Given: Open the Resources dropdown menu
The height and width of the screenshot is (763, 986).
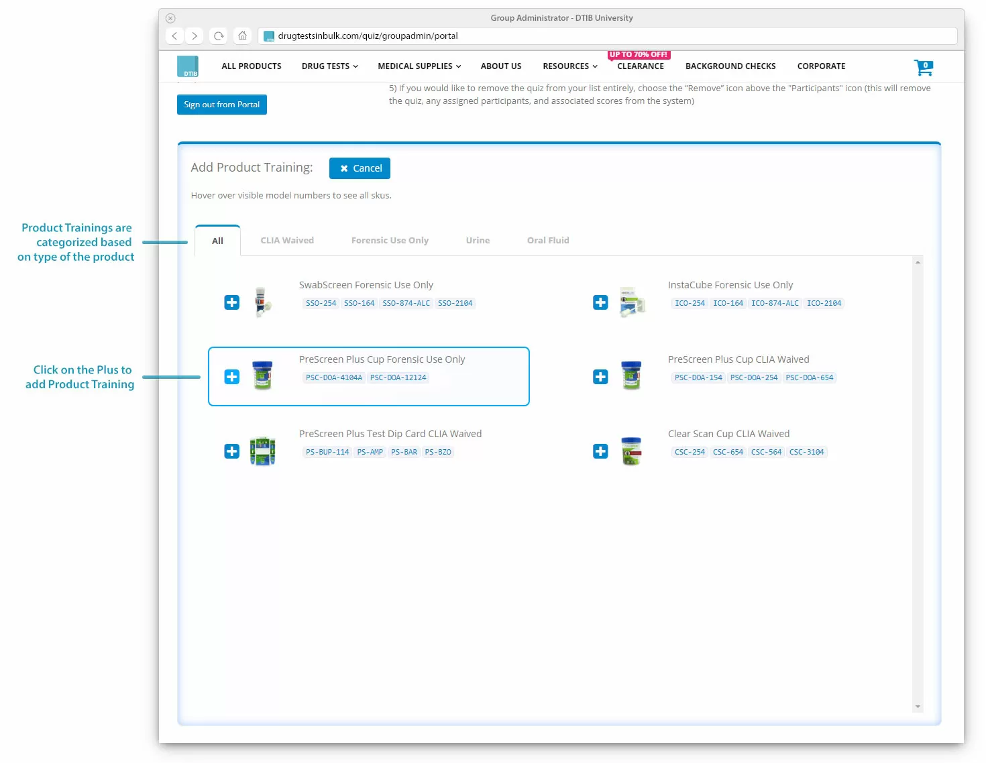Looking at the screenshot, I should [x=569, y=66].
